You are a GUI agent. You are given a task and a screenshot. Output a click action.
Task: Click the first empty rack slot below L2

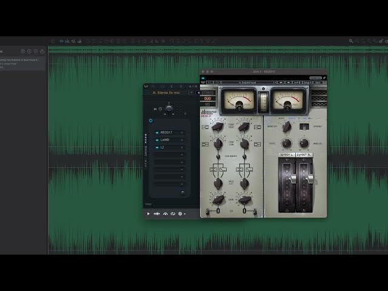pyautogui.click(x=170, y=155)
